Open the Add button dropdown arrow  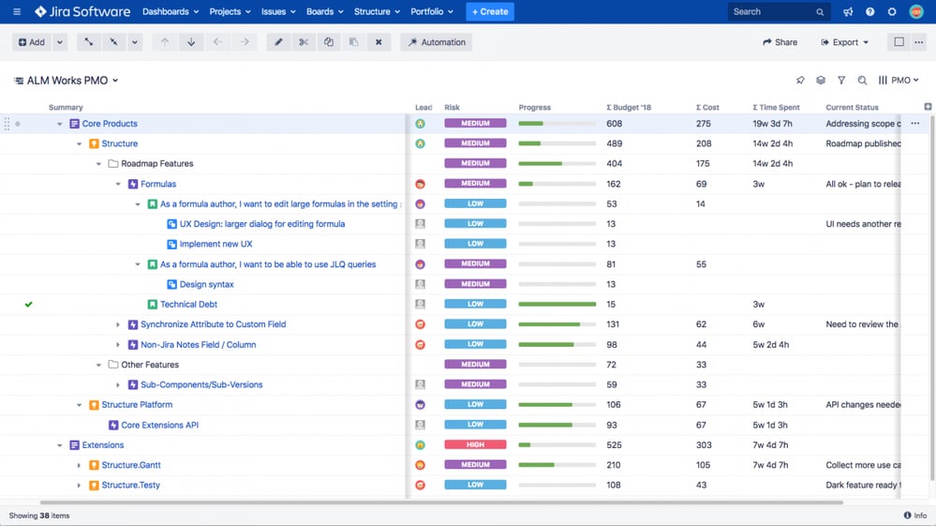[60, 42]
